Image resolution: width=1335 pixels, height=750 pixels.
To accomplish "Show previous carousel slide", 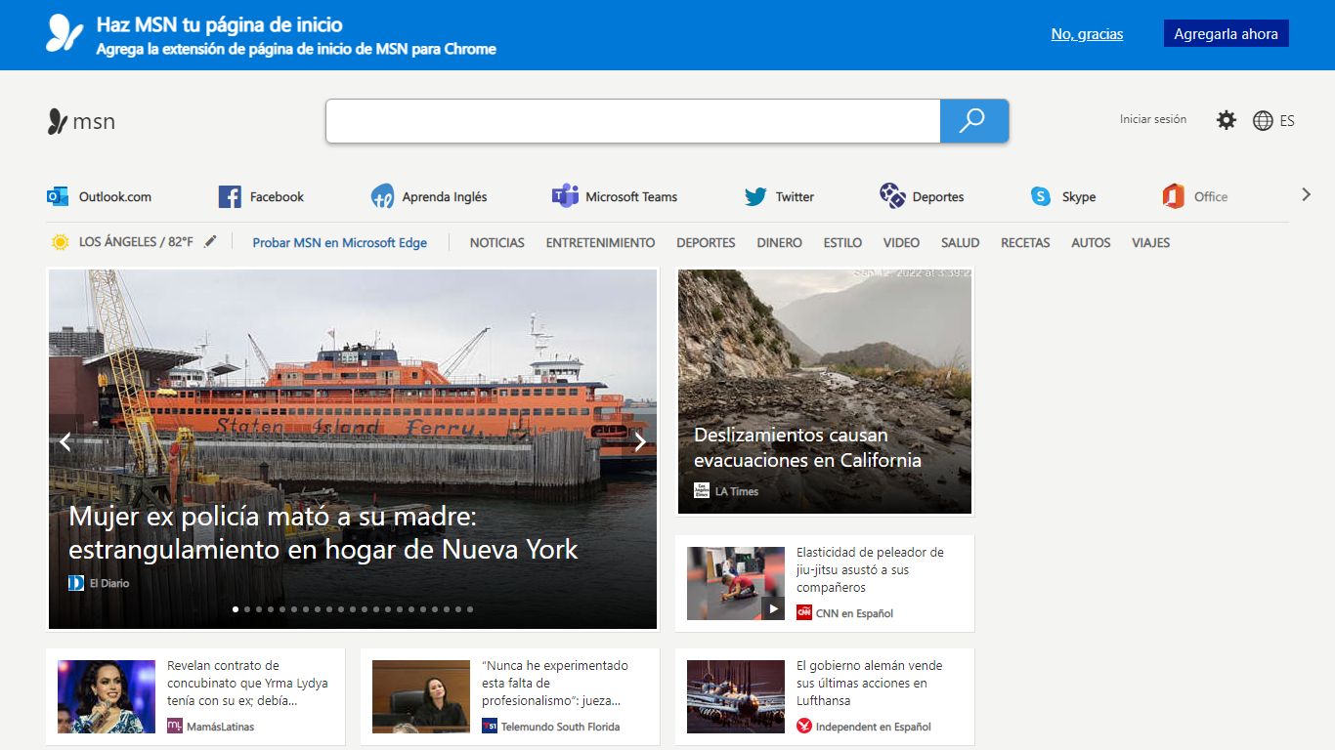I will point(65,442).
